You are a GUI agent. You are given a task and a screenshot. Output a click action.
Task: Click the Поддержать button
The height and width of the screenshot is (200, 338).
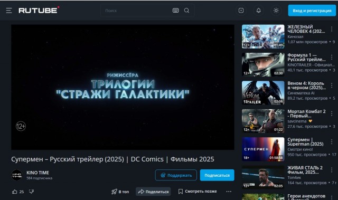[x=176, y=175]
